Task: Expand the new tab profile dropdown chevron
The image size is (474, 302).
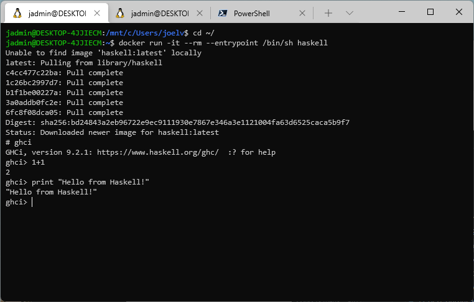Action: point(350,13)
